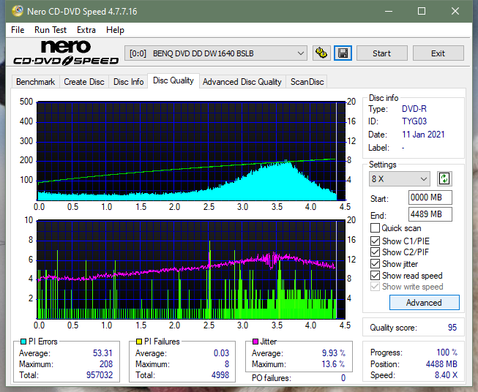This screenshot has height=392, width=478.
Task: Switch to the Benchmark tab
Action: coord(36,82)
